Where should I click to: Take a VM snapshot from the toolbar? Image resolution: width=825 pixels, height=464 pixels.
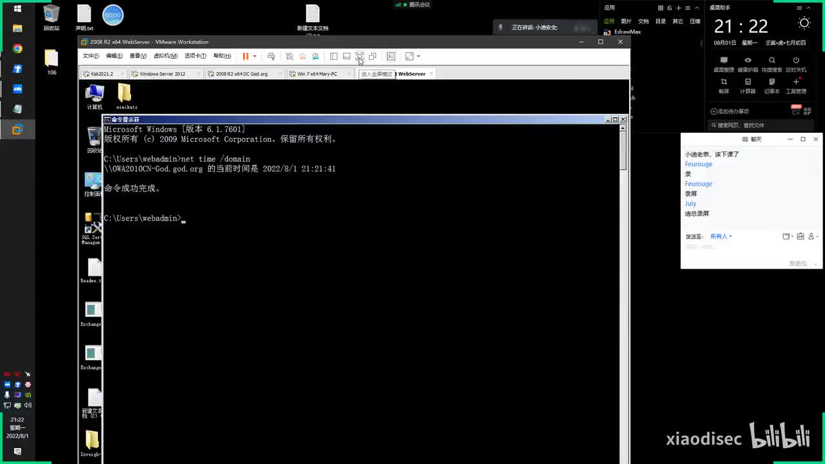click(289, 56)
